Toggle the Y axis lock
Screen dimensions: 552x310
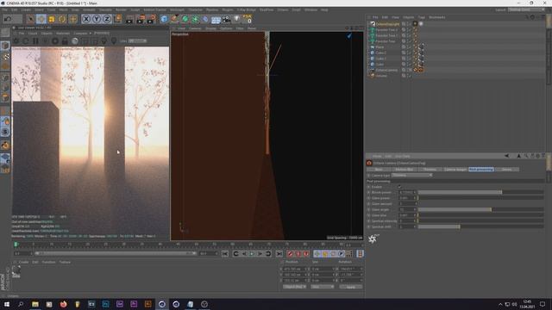(97, 19)
